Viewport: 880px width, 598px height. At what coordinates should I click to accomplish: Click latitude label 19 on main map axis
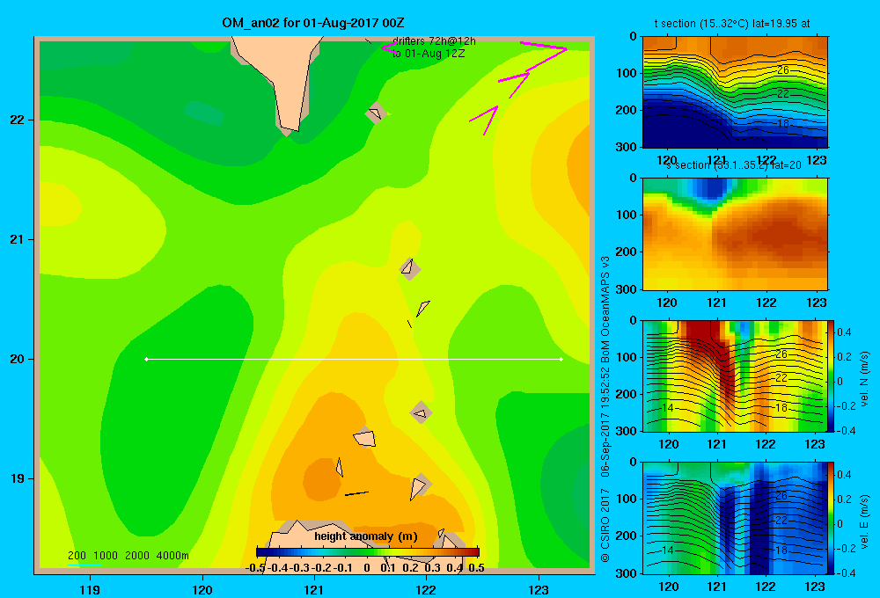click(18, 478)
